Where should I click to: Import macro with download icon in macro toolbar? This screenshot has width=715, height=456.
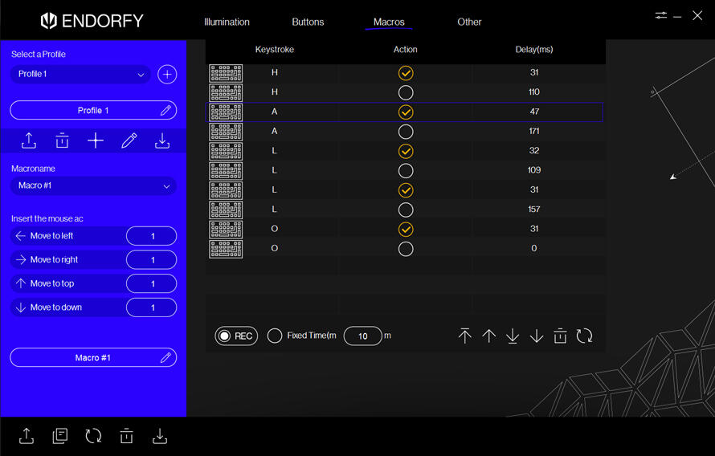point(161,140)
